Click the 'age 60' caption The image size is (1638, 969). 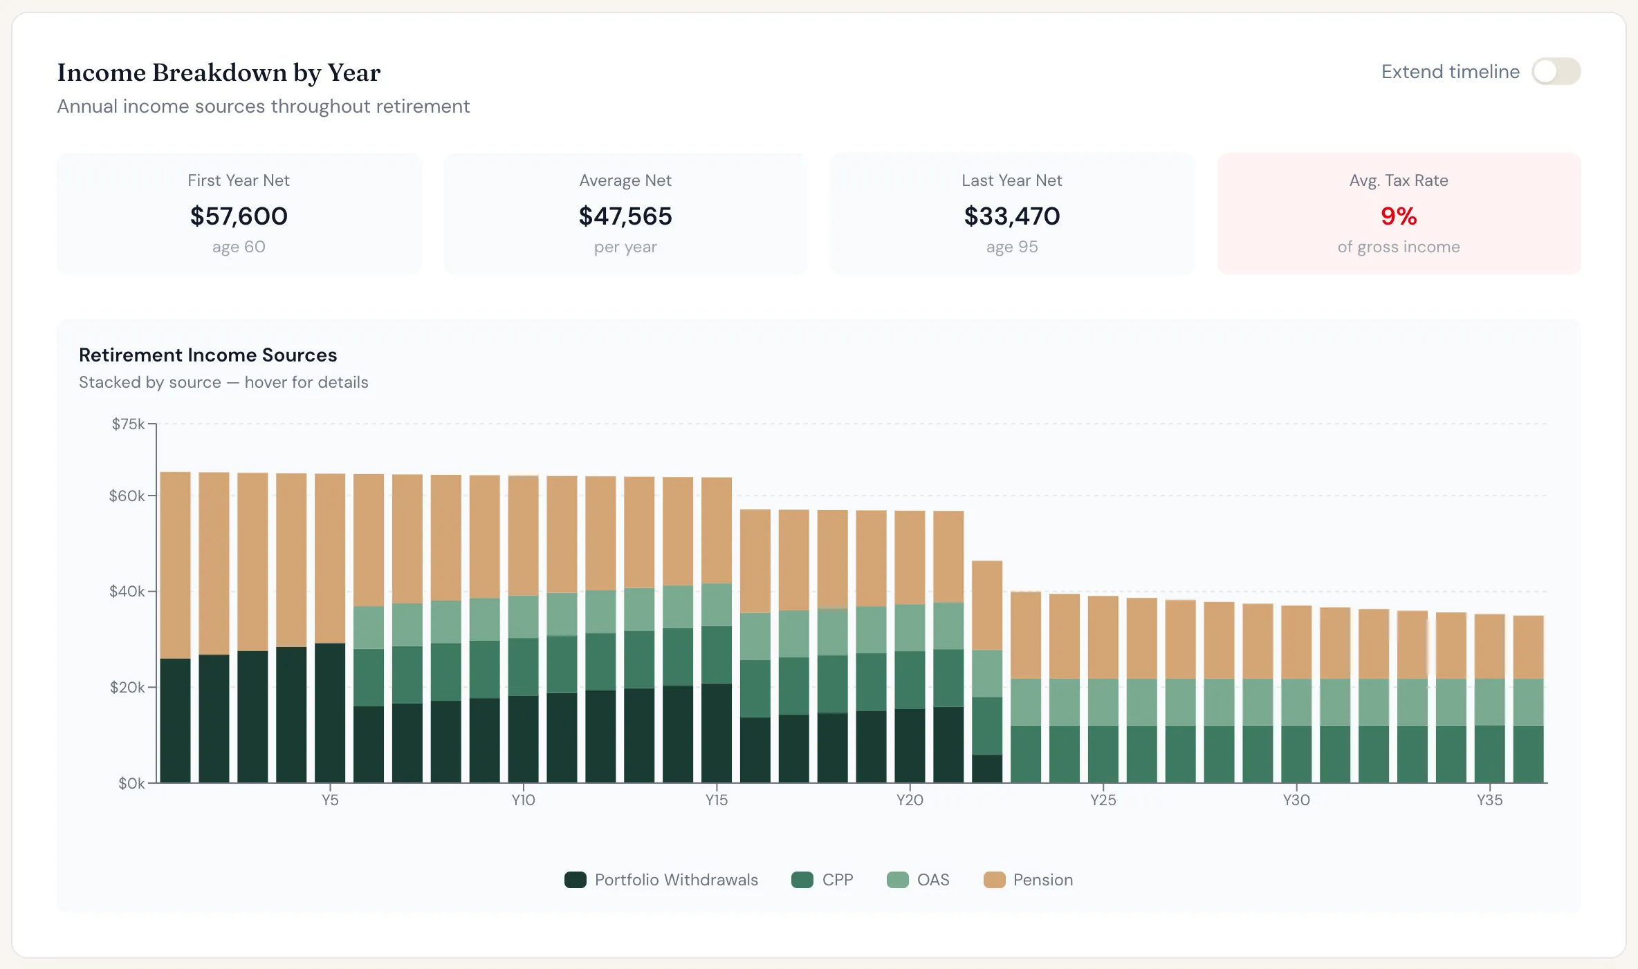[x=239, y=247]
